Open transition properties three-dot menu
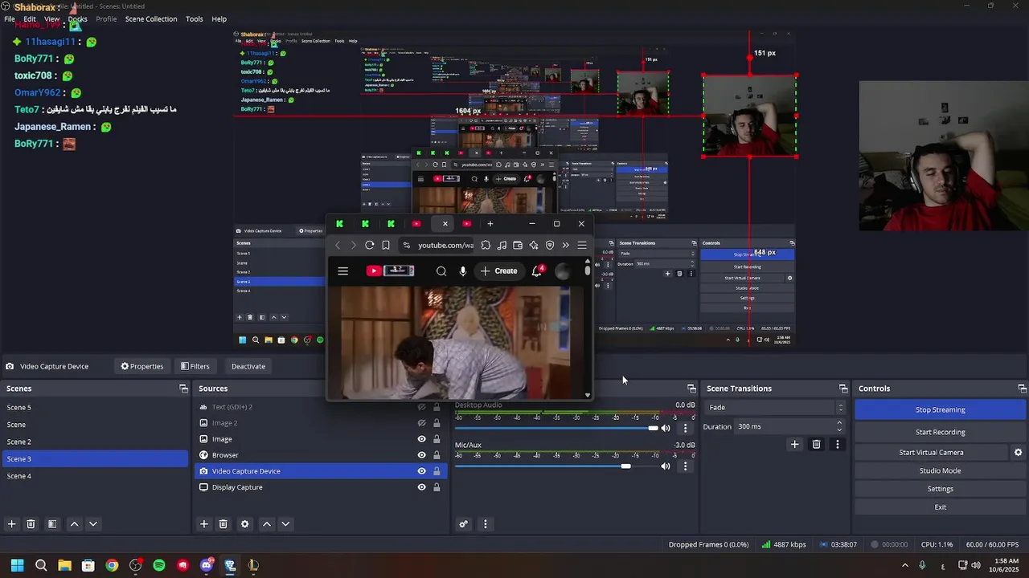1029x578 pixels. click(837, 444)
